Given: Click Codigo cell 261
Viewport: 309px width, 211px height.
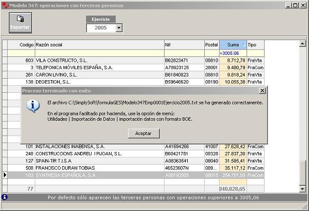Looking at the screenshot, I should point(21,75).
